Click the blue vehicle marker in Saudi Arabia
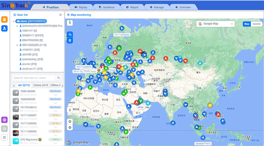This screenshot has width=264, height=146. 129,106
